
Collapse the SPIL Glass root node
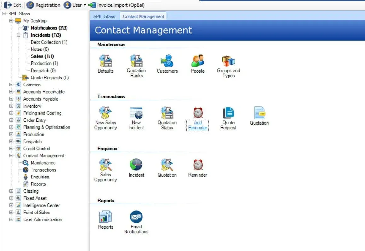coord(4,14)
